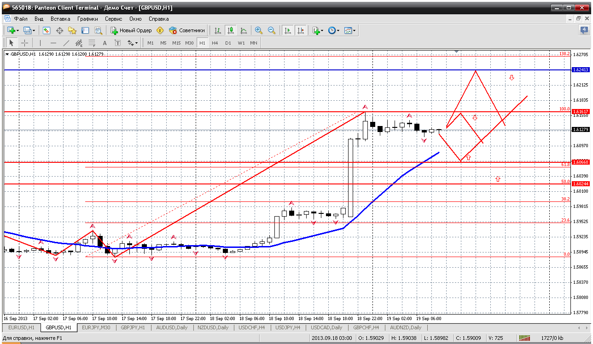Switch to the EURJPY,M30 chart tab
This screenshot has width=593, height=344.
pos(97,327)
